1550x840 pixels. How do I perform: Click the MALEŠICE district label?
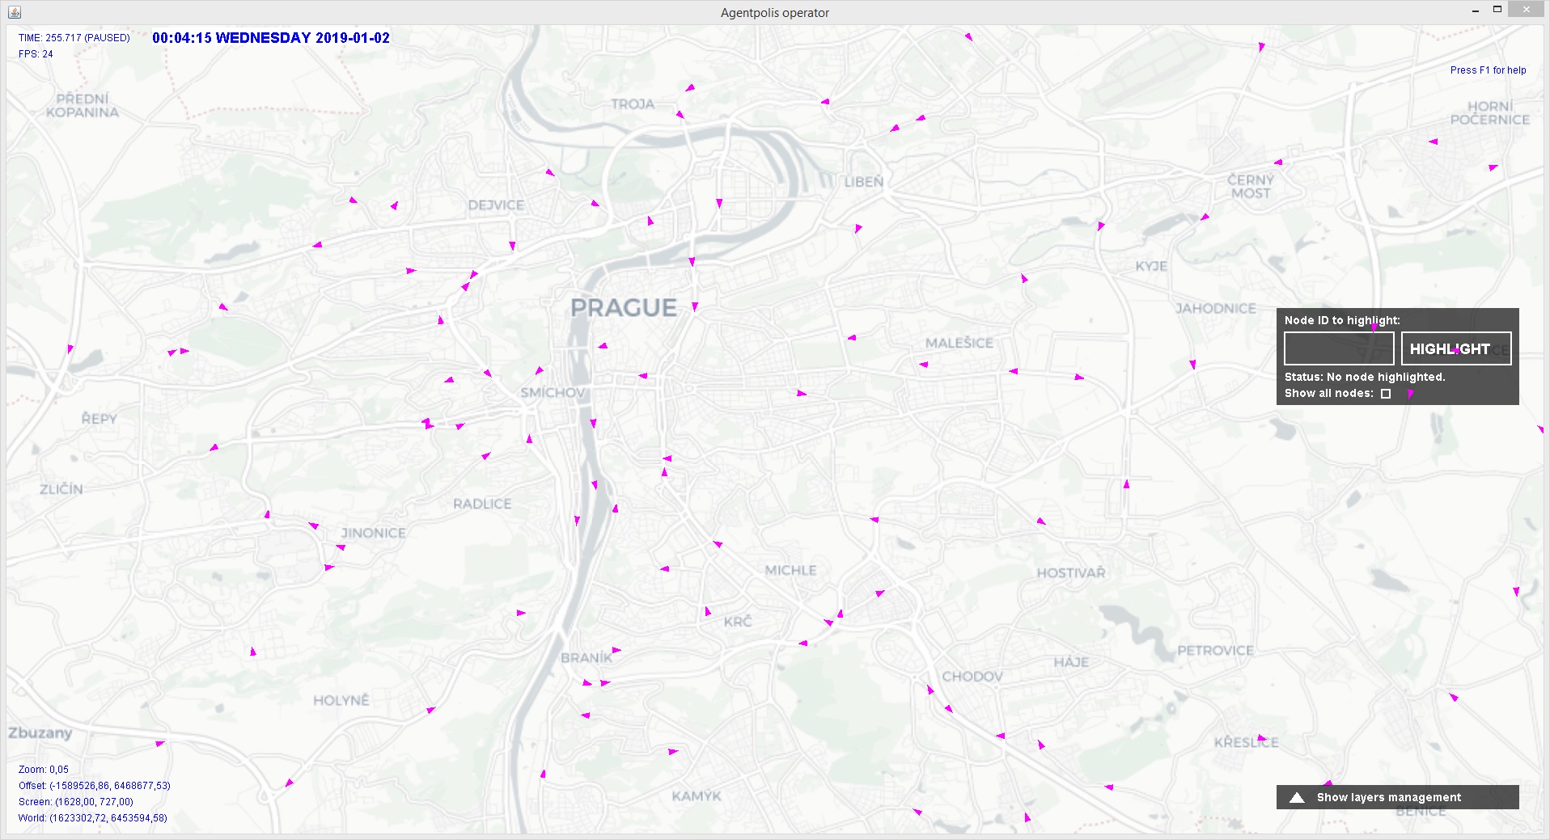click(959, 343)
